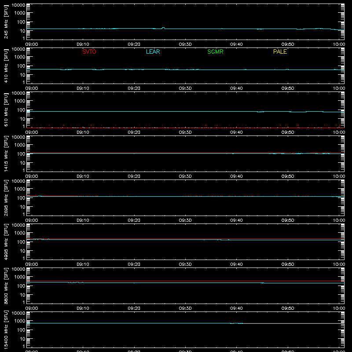
Task: Click 09:10 time label under 245 MHz panel
Action: [83, 44]
